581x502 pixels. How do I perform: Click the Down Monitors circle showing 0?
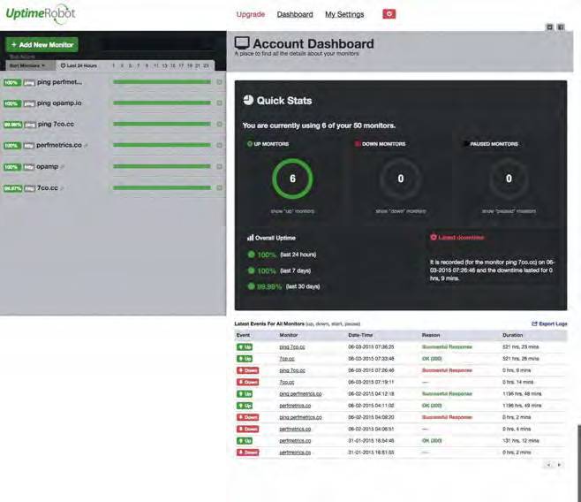pyautogui.click(x=401, y=179)
